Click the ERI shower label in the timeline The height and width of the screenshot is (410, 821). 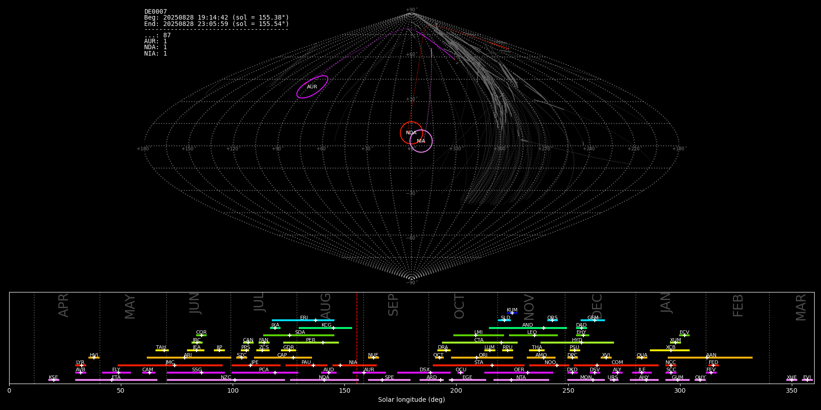click(x=304, y=318)
